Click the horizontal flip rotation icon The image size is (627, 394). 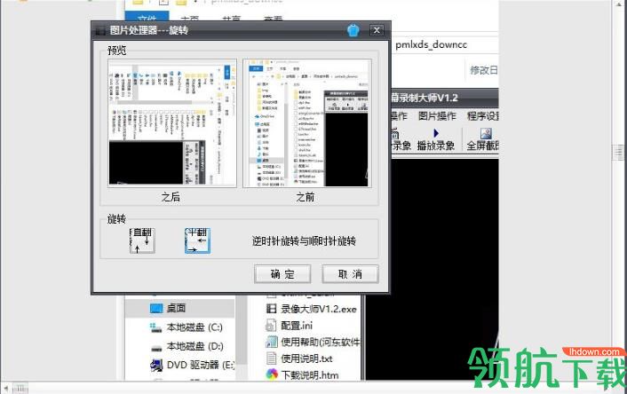(197, 240)
